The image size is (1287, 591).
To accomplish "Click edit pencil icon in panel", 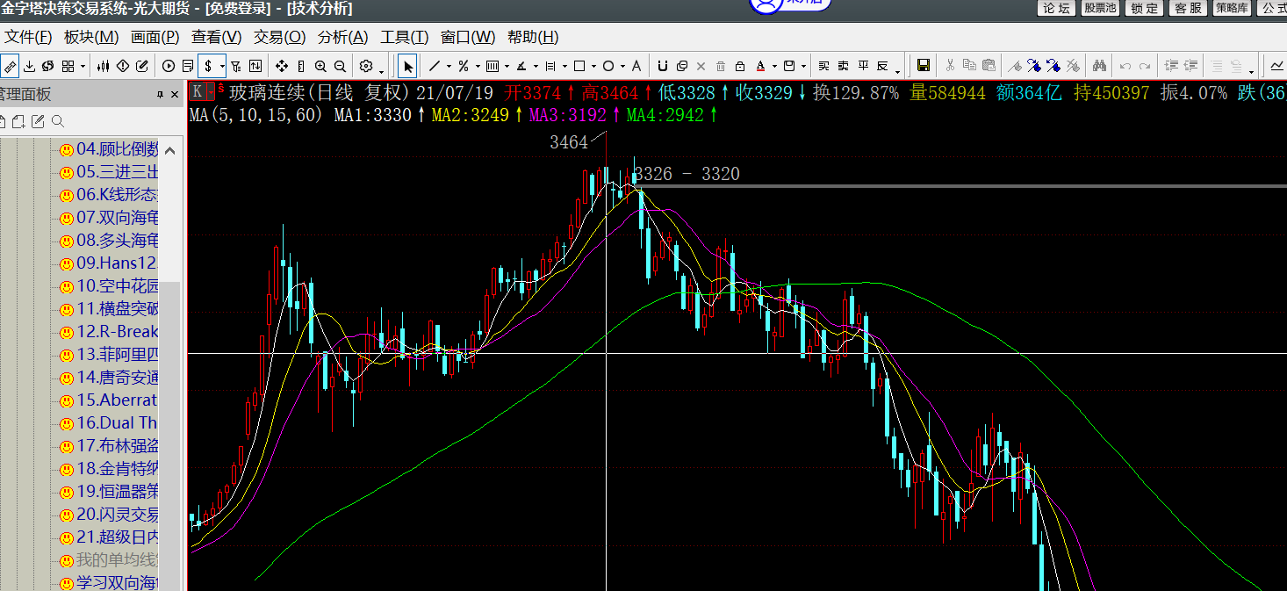I will (38, 122).
